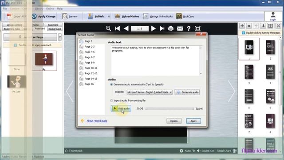
Task: Click the Publish toolbar button
Action: [96, 16]
